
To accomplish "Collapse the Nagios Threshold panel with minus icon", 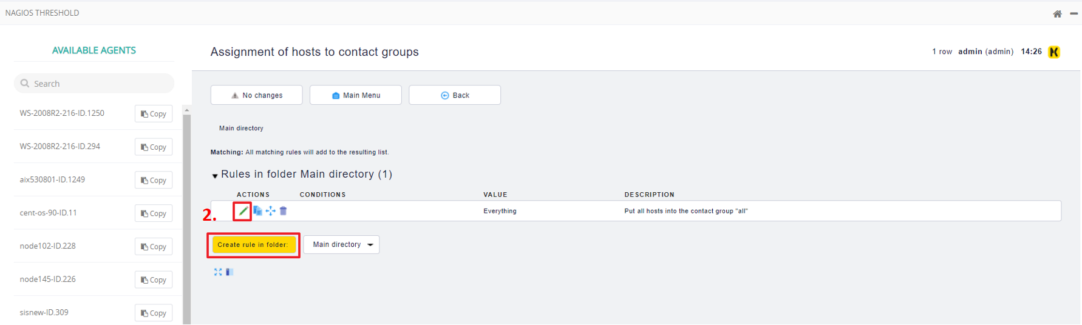I will [x=1073, y=13].
